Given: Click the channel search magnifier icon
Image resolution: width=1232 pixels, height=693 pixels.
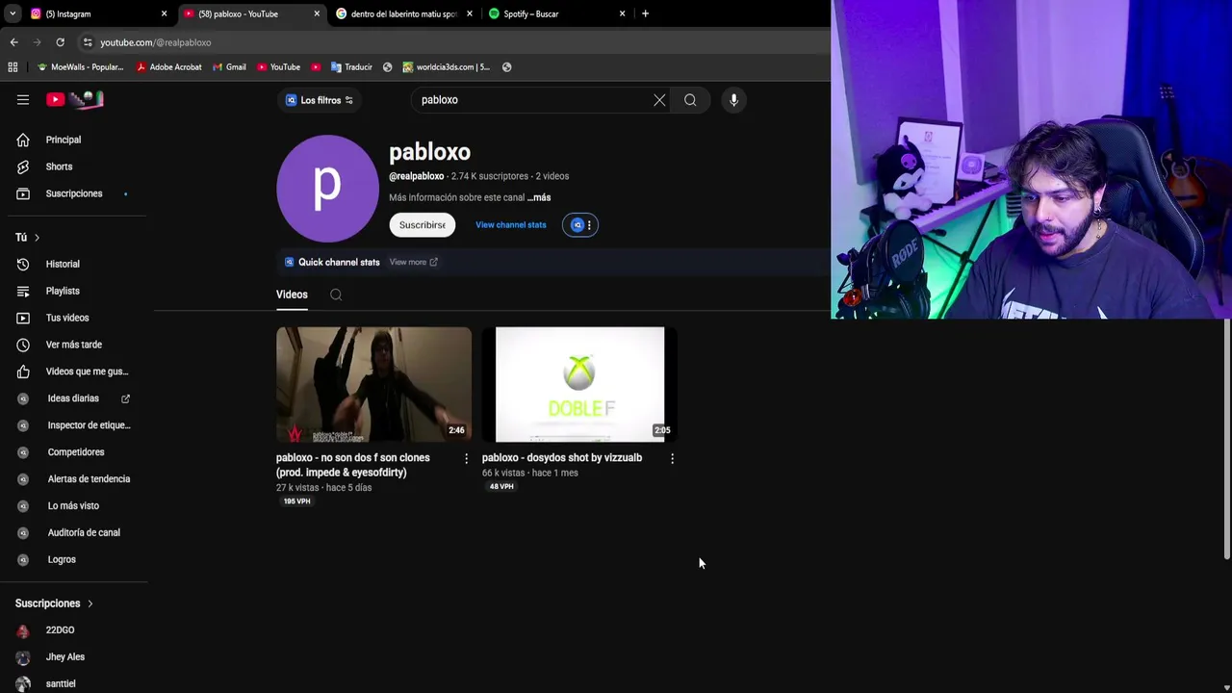Looking at the screenshot, I should coord(336,295).
